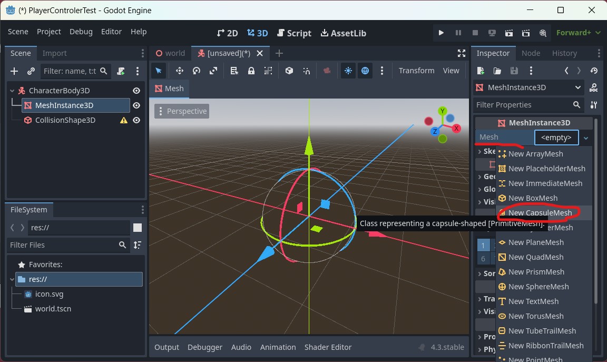Select the Move tool in 3D toolbar
This screenshot has height=362, width=607.
[x=179, y=70]
